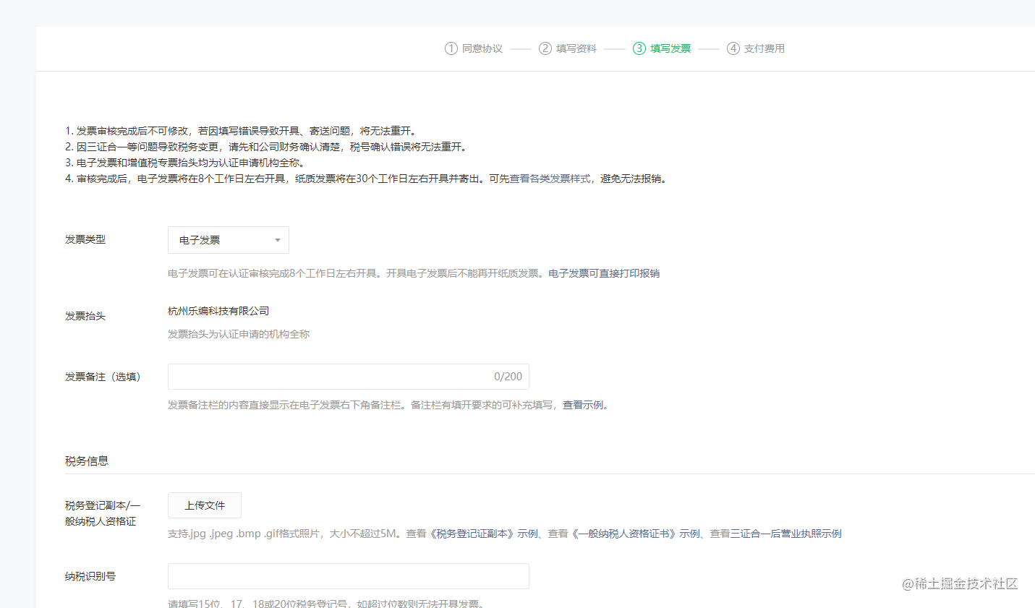Viewport: 1035px width, 608px height.
Task: Open 查看各类发票样式 link
Action: coord(550,179)
